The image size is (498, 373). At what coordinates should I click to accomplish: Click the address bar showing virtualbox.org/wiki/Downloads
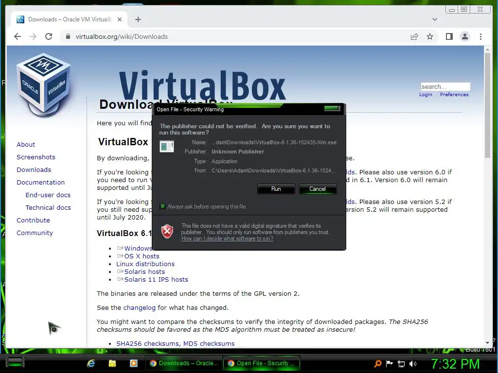click(x=235, y=36)
